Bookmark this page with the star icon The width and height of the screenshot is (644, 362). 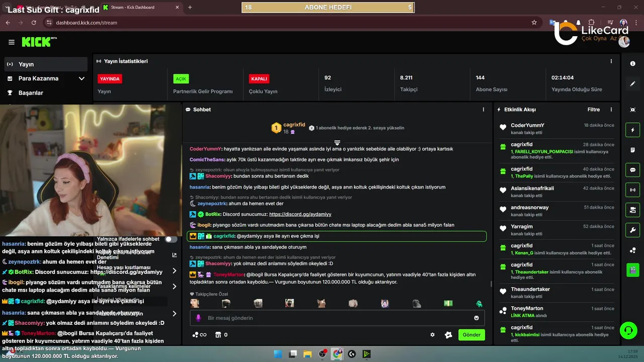pos(534,23)
